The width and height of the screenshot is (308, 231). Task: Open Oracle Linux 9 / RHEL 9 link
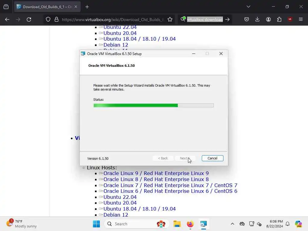click(x=156, y=173)
